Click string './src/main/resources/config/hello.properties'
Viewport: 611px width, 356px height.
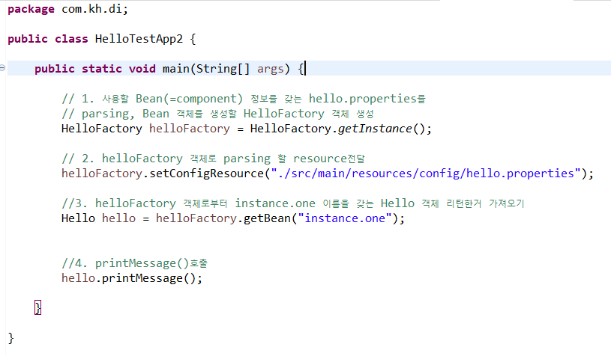coord(427,174)
